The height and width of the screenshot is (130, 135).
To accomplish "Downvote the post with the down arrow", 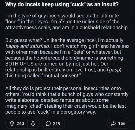I will pos(33,123).
